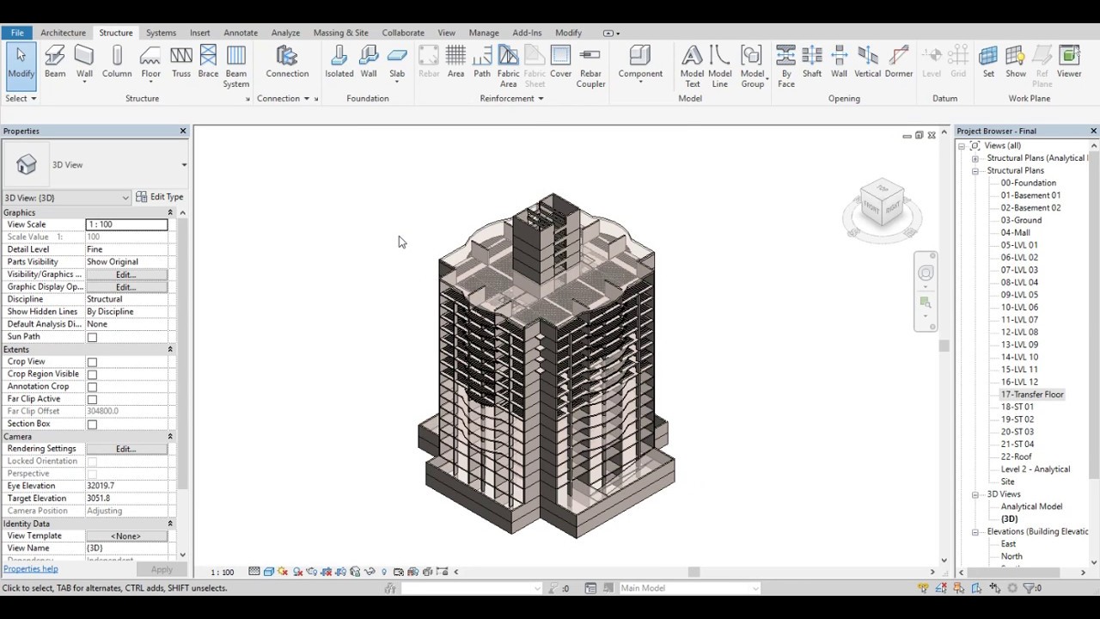The height and width of the screenshot is (619, 1100).
Task: Select the Path reinforcement tool
Action: tap(482, 63)
